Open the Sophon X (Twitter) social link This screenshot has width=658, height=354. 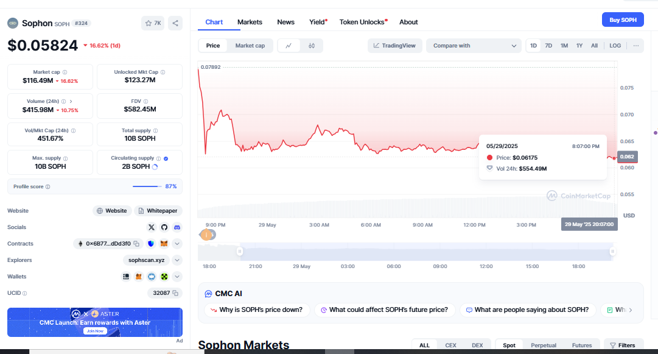[152, 227]
